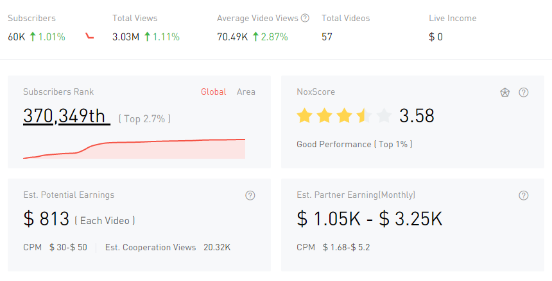Open the 370,349th rank link
Viewport: 552px width, 281px height.
coord(65,116)
